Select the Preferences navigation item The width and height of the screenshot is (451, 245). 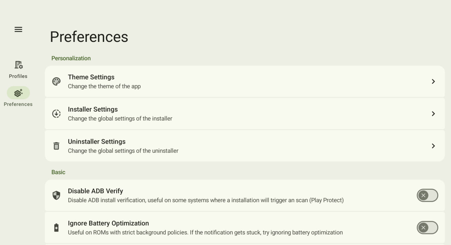(x=18, y=97)
